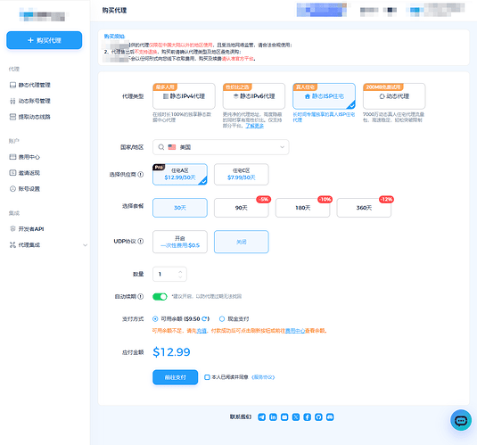Click the refresh icon beside balance $9.50
477x445 pixels.
[205, 318]
